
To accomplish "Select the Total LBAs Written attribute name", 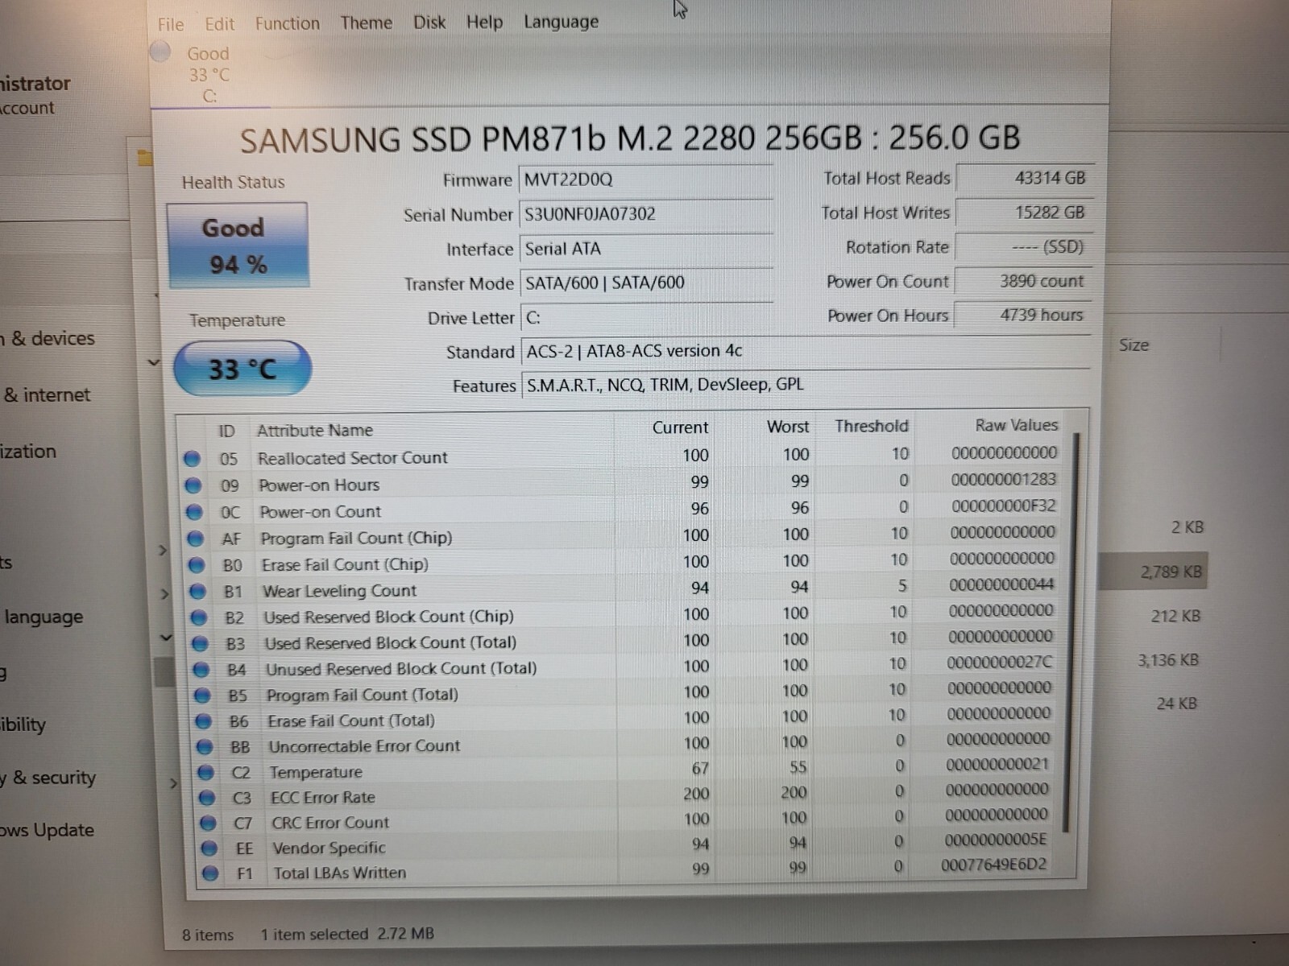I will point(339,873).
